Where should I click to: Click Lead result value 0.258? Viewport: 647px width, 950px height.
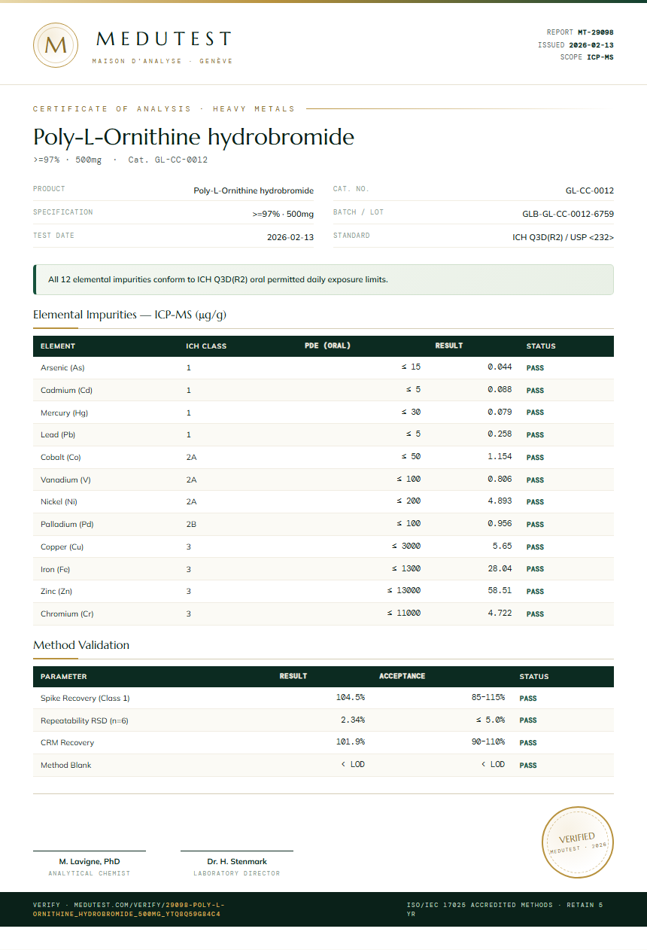pos(500,434)
